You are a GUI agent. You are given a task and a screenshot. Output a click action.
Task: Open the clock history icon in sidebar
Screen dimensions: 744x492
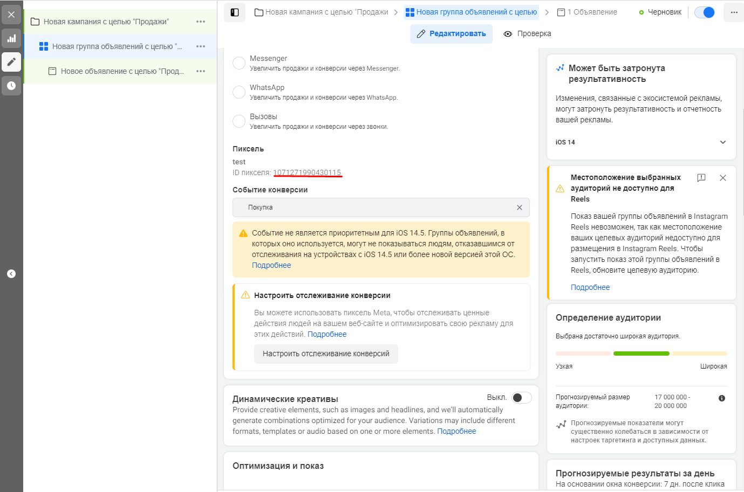pyautogui.click(x=11, y=86)
